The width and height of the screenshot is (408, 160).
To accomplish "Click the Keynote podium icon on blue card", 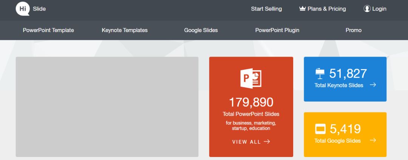I will tap(320, 74).
